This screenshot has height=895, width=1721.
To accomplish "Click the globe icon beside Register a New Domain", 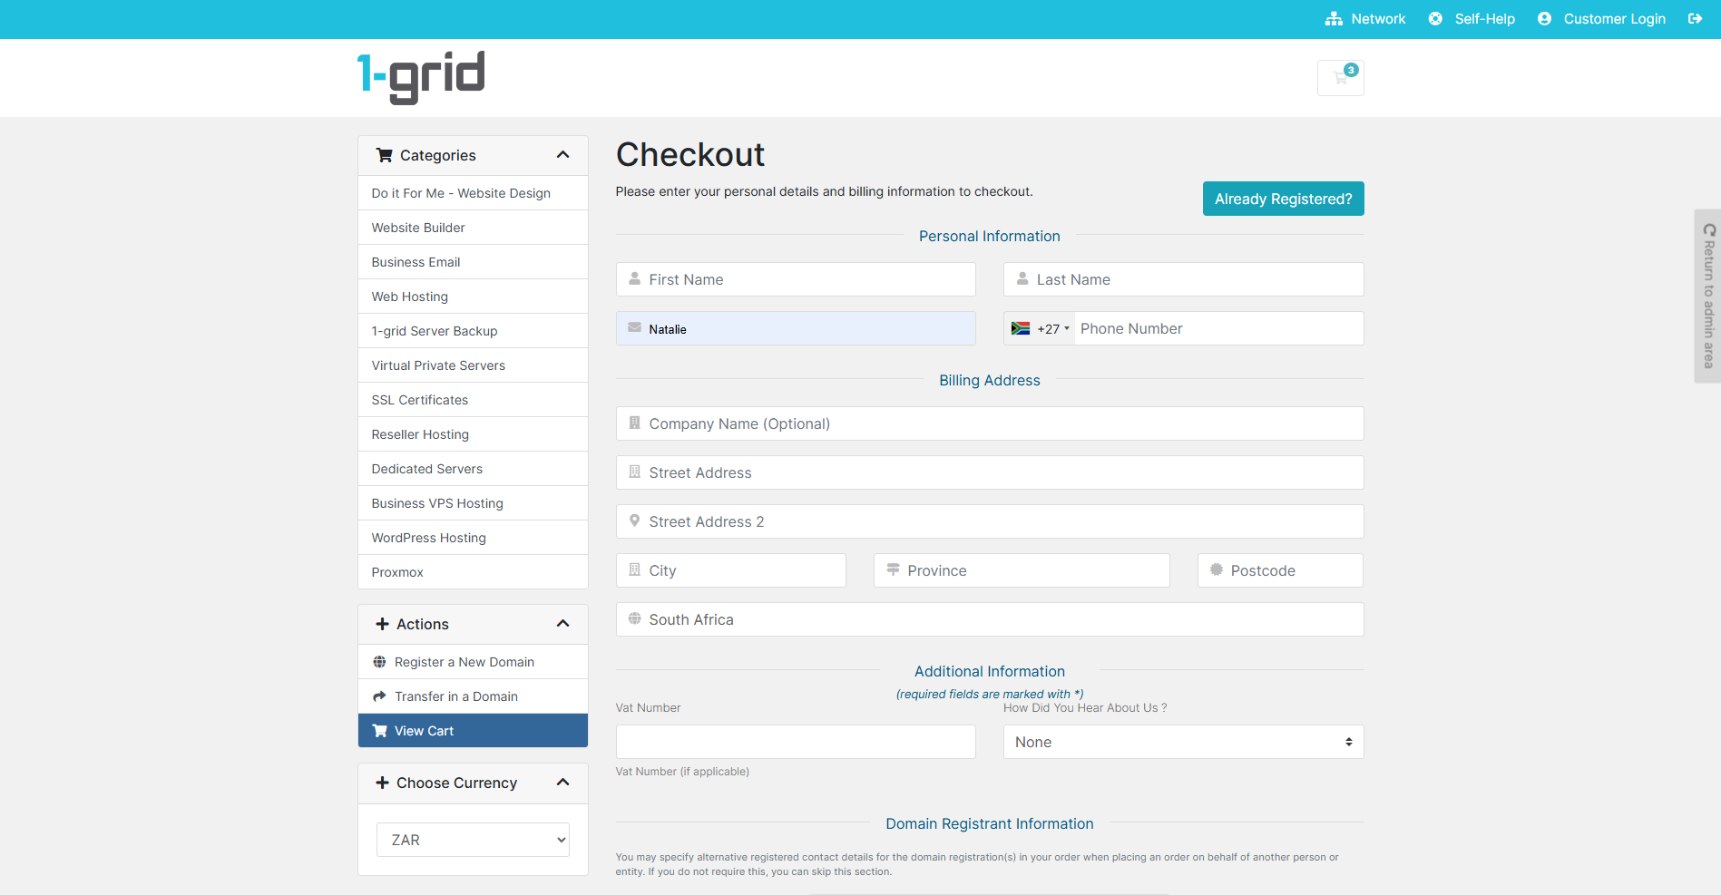I will click(379, 662).
